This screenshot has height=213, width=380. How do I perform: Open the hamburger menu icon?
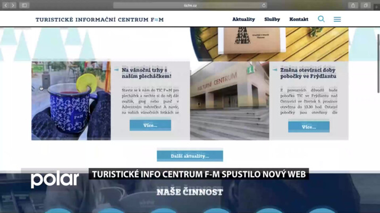coord(337,19)
